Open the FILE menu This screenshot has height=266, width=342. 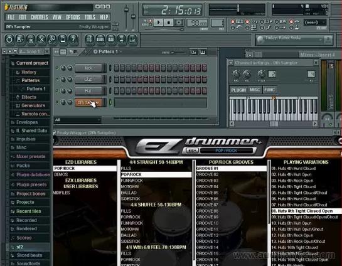pyautogui.click(x=11, y=17)
